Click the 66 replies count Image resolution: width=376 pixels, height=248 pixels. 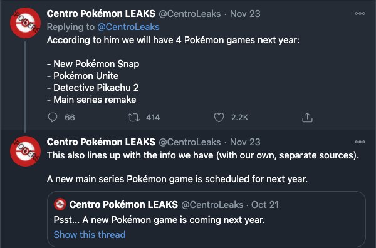tap(70, 117)
